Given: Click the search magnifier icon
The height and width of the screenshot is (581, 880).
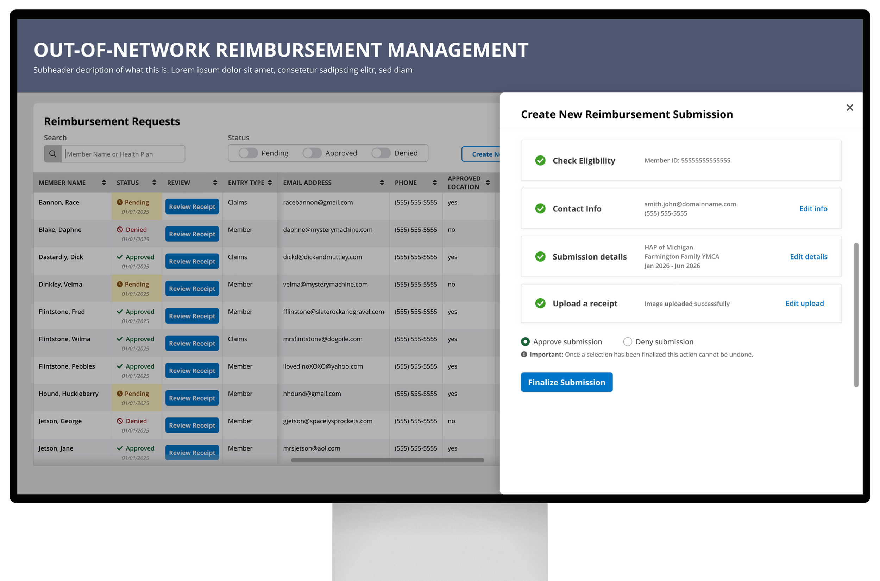Looking at the screenshot, I should point(53,154).
